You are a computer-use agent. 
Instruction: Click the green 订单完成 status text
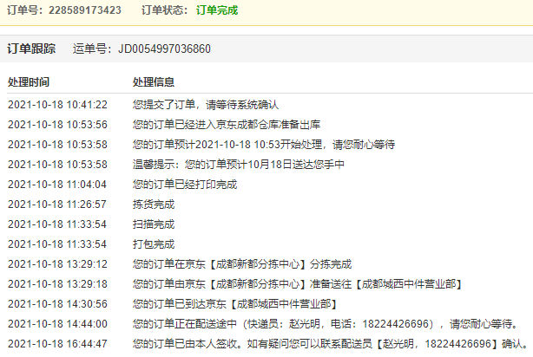pos(217,10)
